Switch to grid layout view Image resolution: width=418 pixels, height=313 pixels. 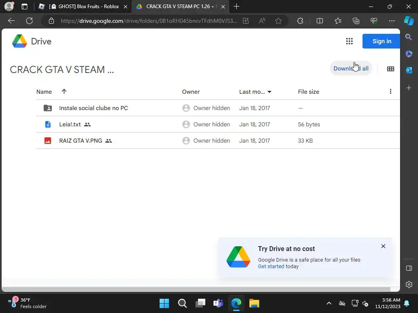pos(390,69)
